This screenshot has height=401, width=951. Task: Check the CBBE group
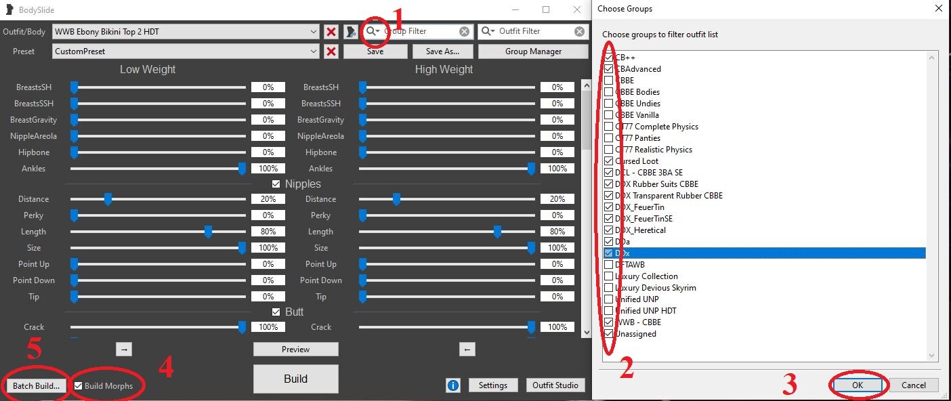(x=609, y=81)
